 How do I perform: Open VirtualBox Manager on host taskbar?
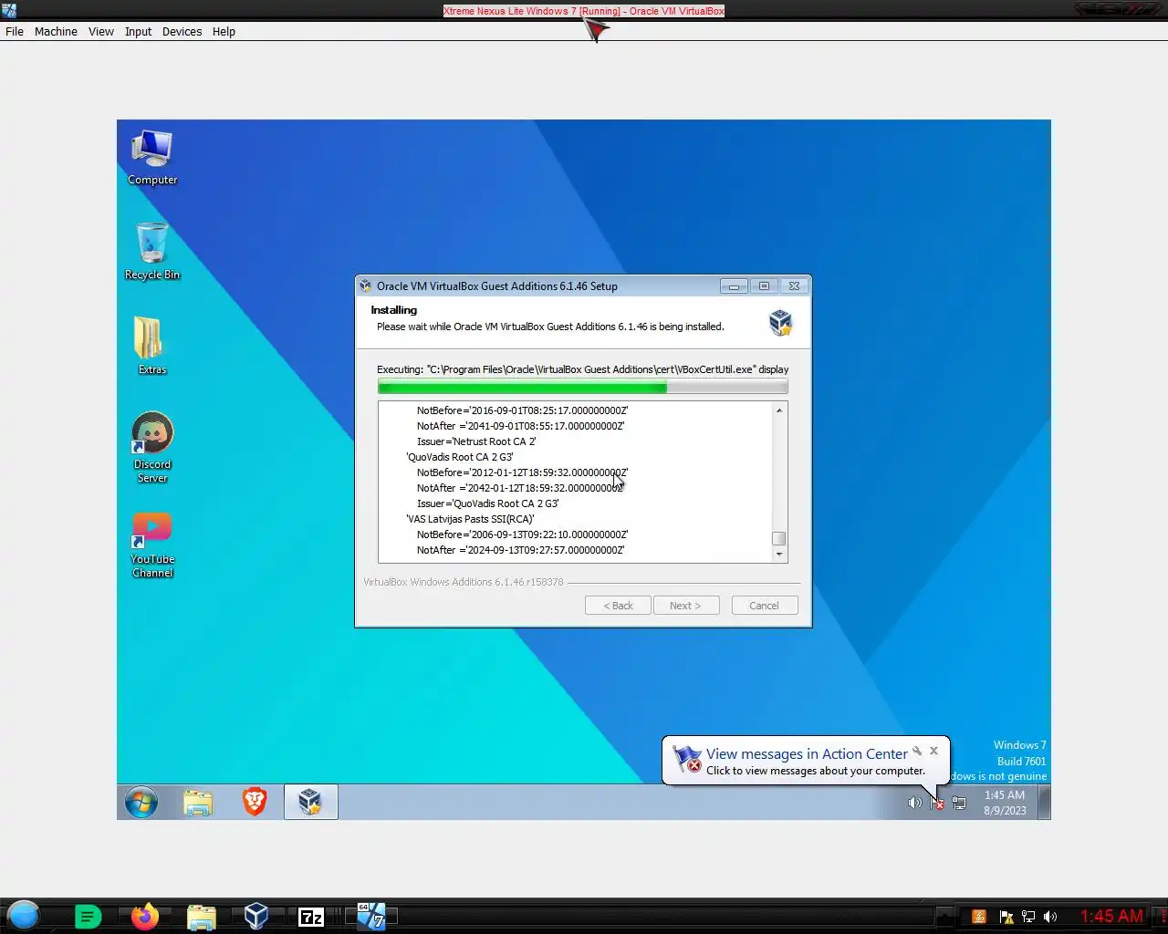pos(256,916)
